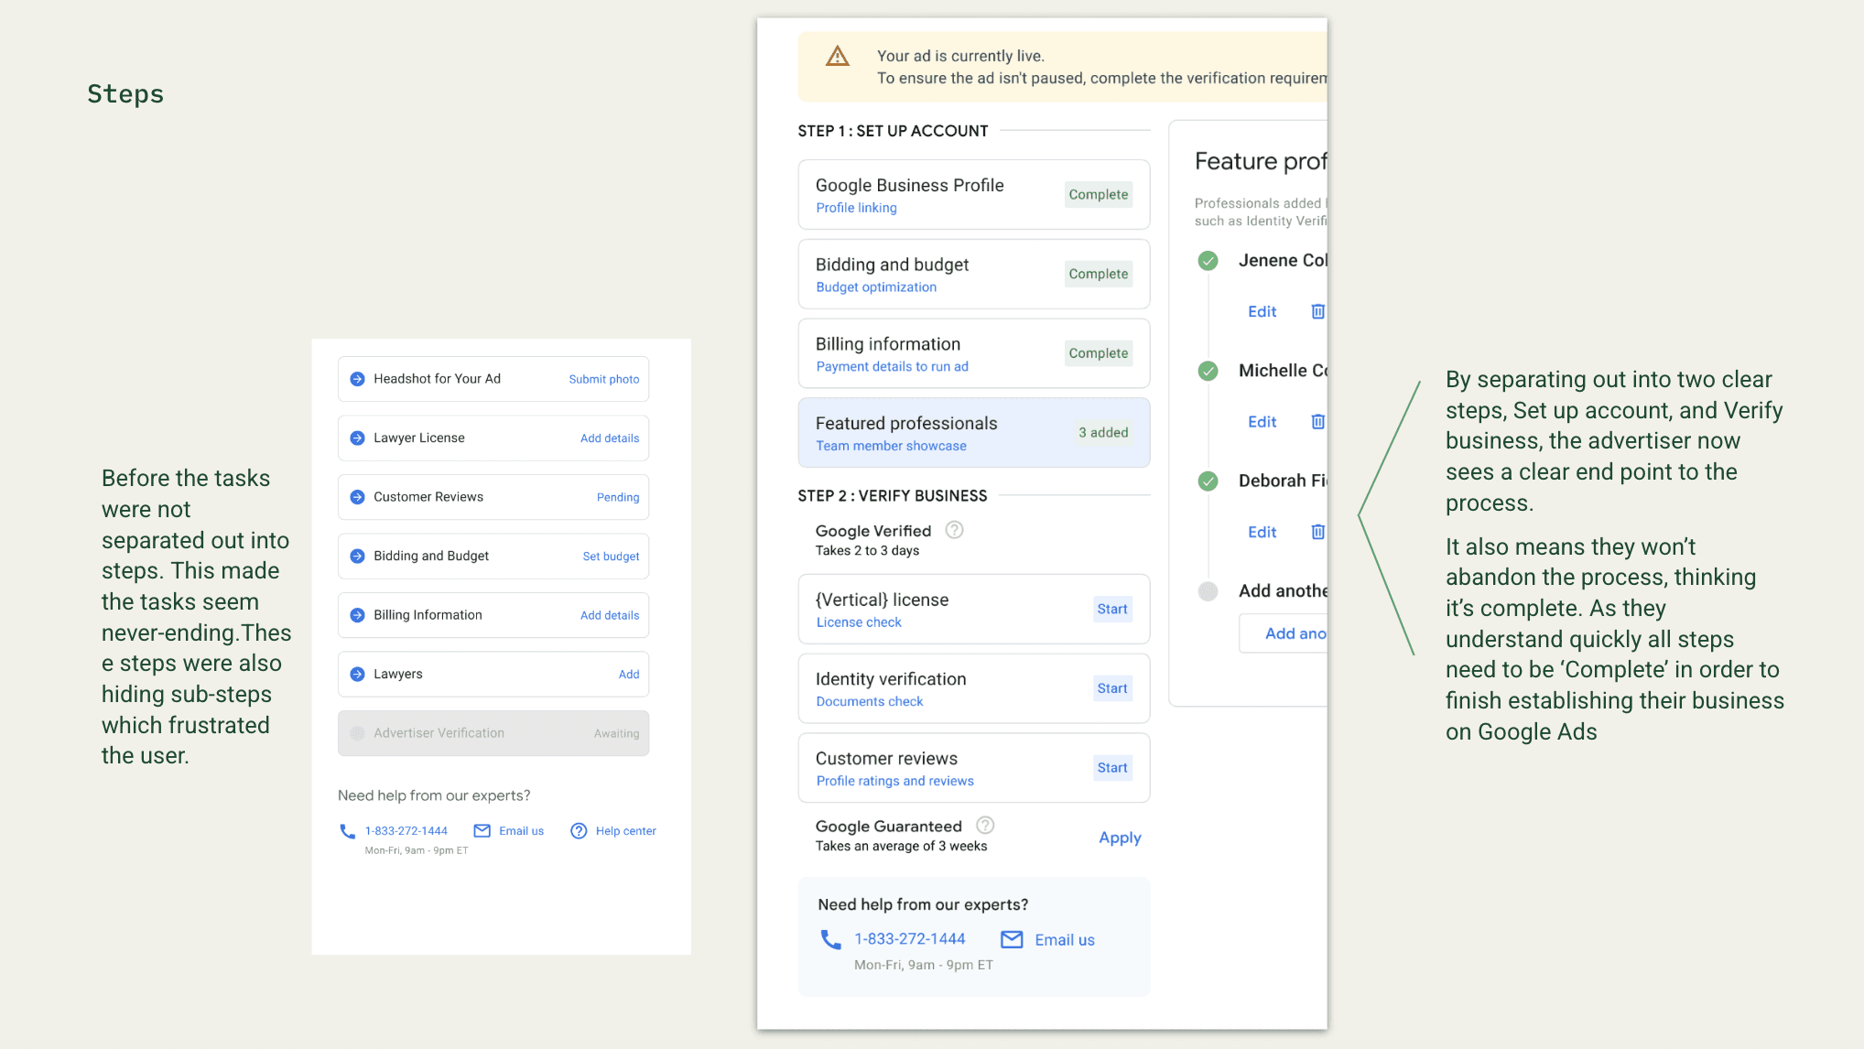Open the License check link
Viewport: 1864px width, 1049px height.
[859, 622]
